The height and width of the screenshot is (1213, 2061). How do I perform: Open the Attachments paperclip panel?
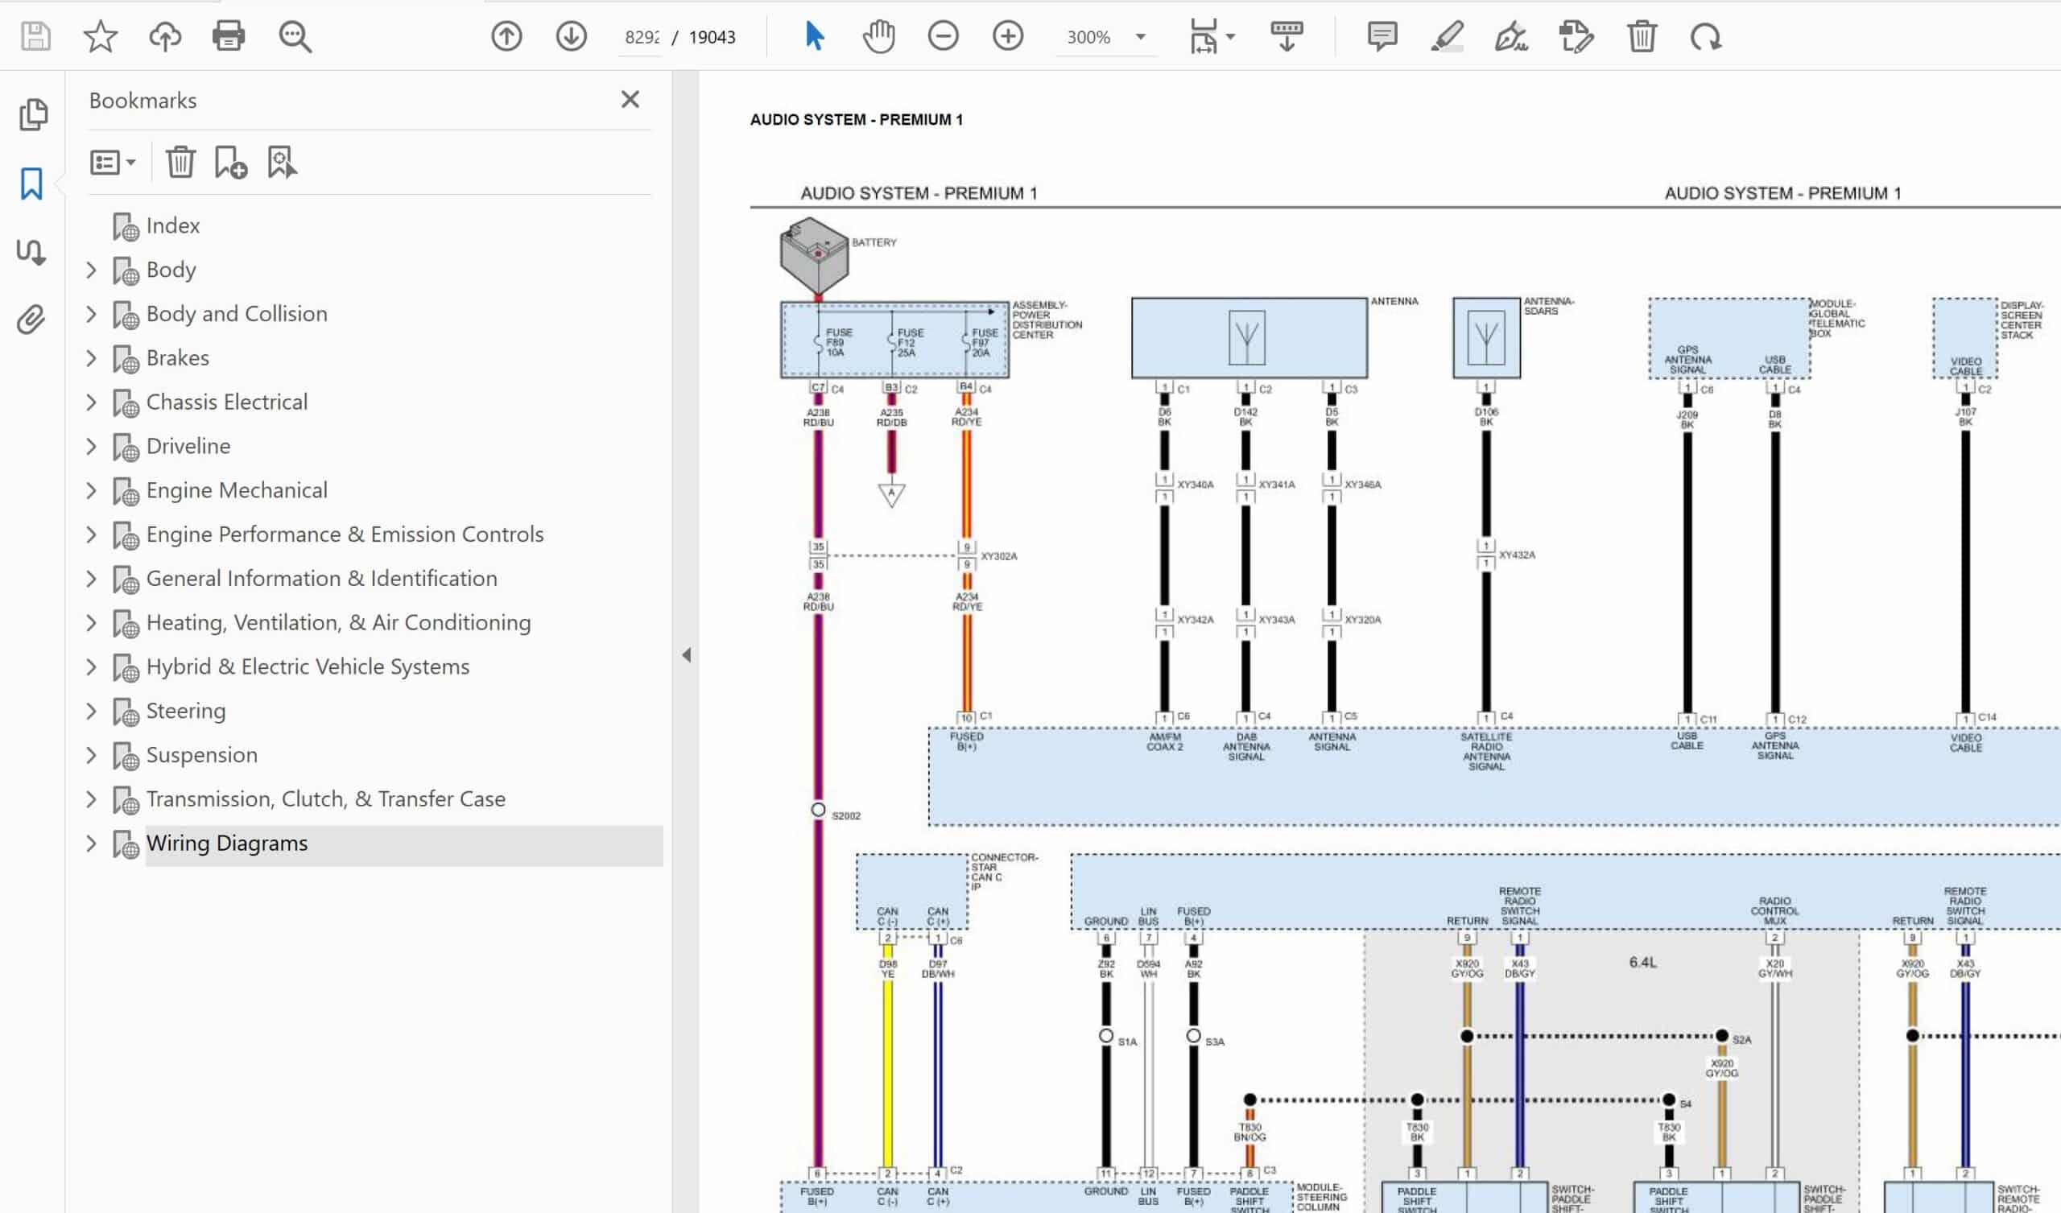point(31,319)
